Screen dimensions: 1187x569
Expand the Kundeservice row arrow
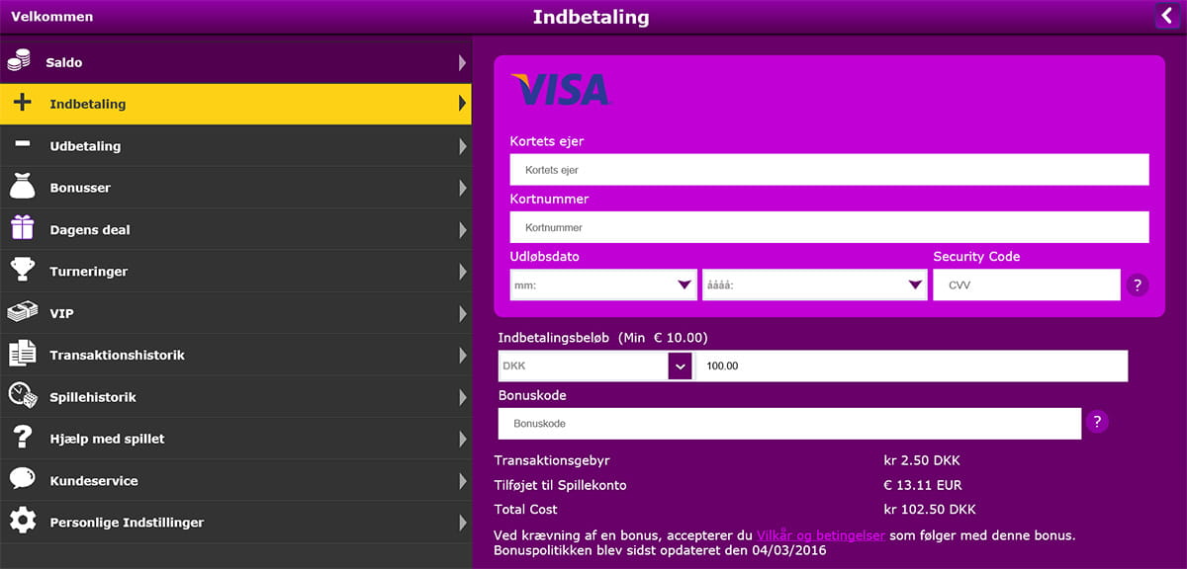[x=462, y=481]
